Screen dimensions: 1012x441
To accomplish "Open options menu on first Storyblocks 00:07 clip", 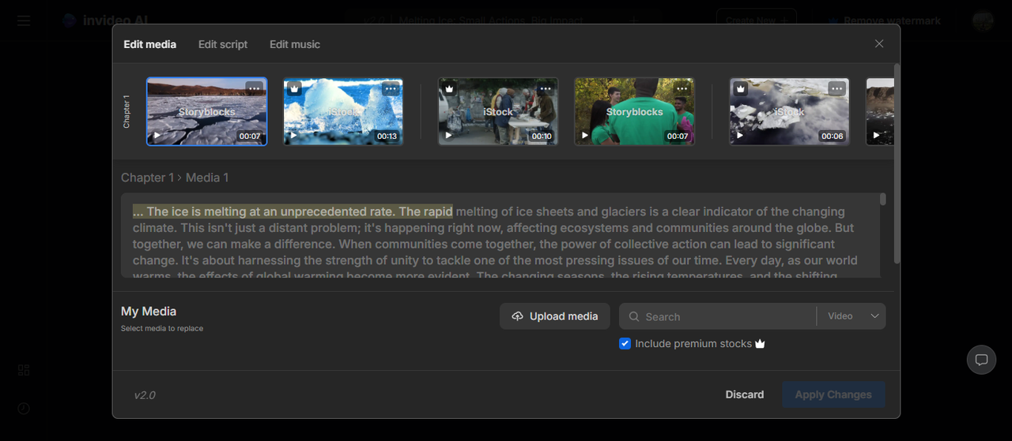I will coord(254,89).
